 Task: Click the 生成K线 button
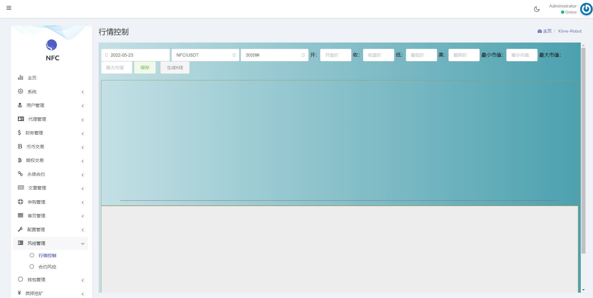click(x=175, y=68)
